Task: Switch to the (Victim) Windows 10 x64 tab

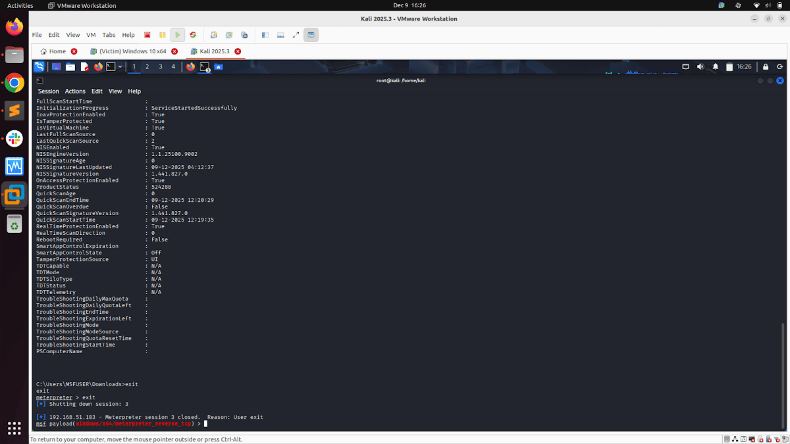Action: click(132, 50)
